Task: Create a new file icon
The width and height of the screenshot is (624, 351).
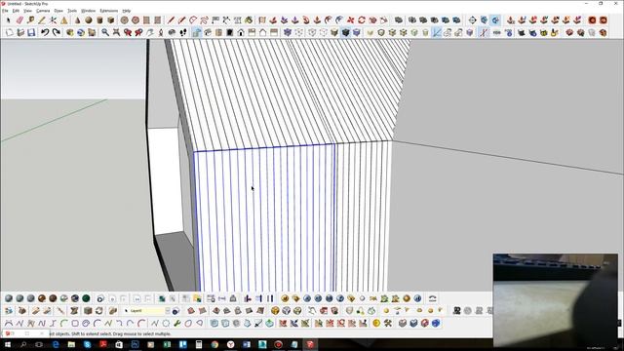Action: click(9, 32)
